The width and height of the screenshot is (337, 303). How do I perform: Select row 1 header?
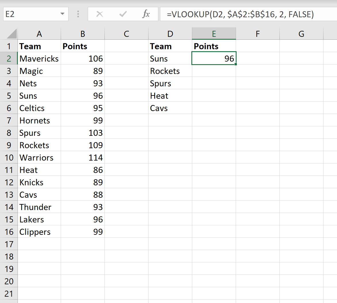pos(9,46)
